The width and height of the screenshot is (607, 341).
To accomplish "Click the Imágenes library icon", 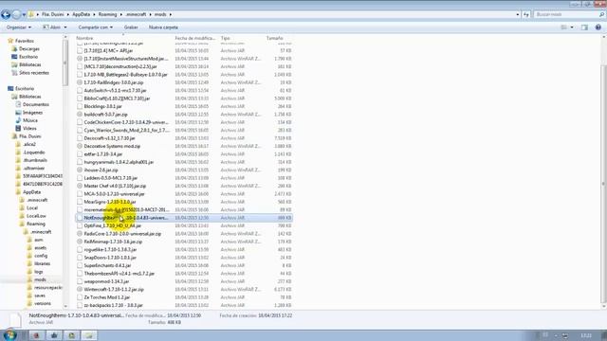I will click(18, 113).
